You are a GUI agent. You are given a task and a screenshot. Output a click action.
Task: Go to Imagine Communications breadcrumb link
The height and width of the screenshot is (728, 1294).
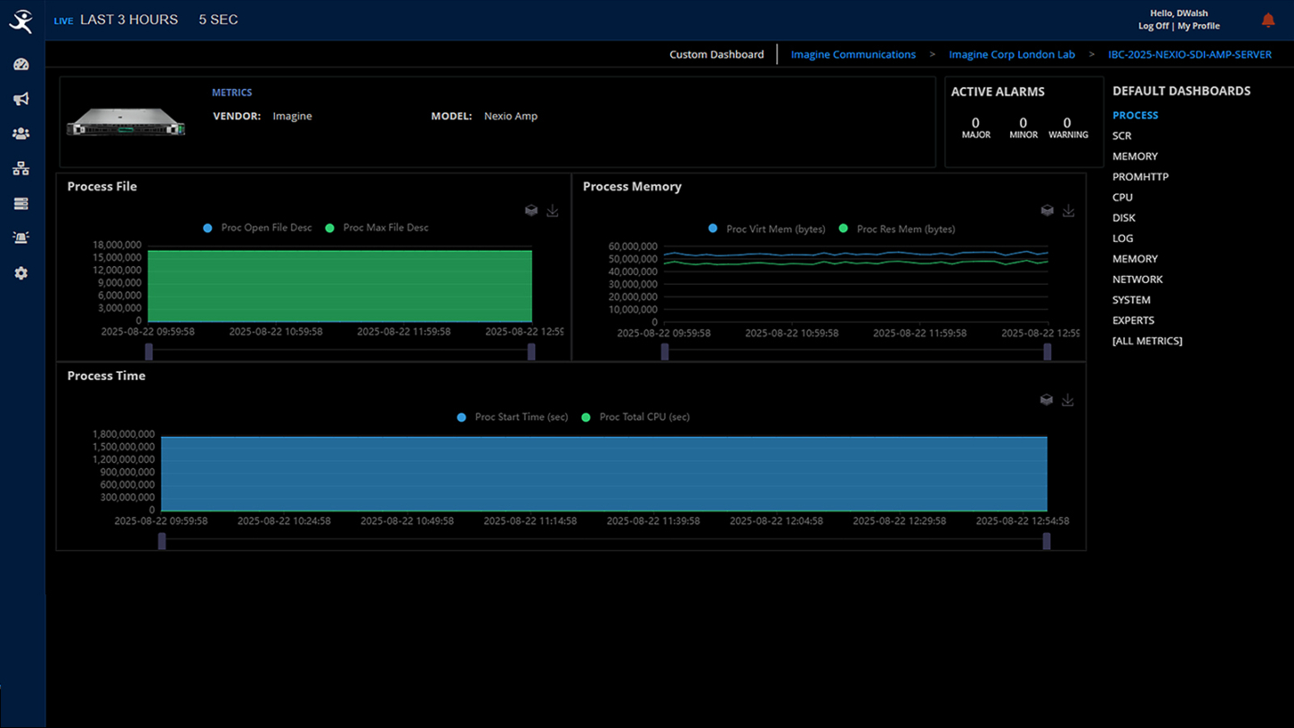click(854, 55)
